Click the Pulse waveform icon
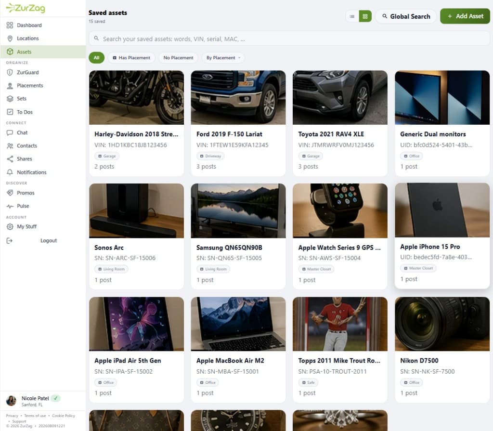Image resolution: width=493 pixels, height=431 pixels. [x=10, y=206]
